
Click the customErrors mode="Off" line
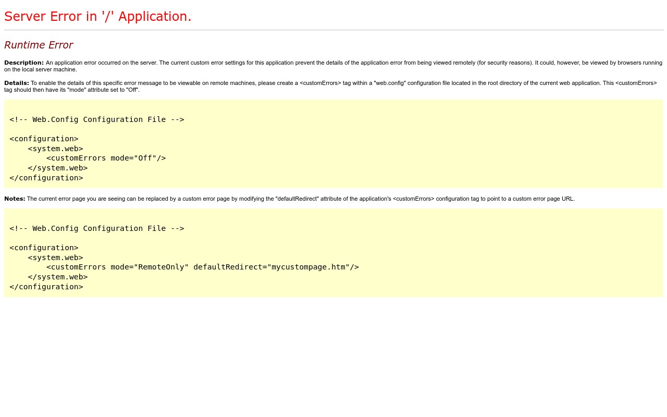click(x=106, y=158)
